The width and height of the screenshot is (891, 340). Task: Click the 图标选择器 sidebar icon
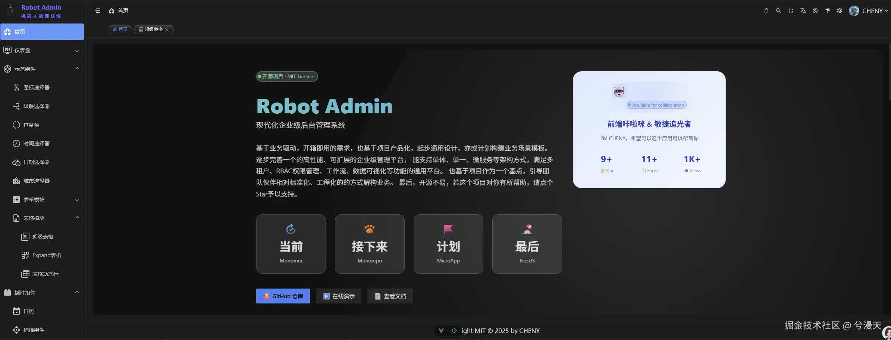(x=16, y=88)
